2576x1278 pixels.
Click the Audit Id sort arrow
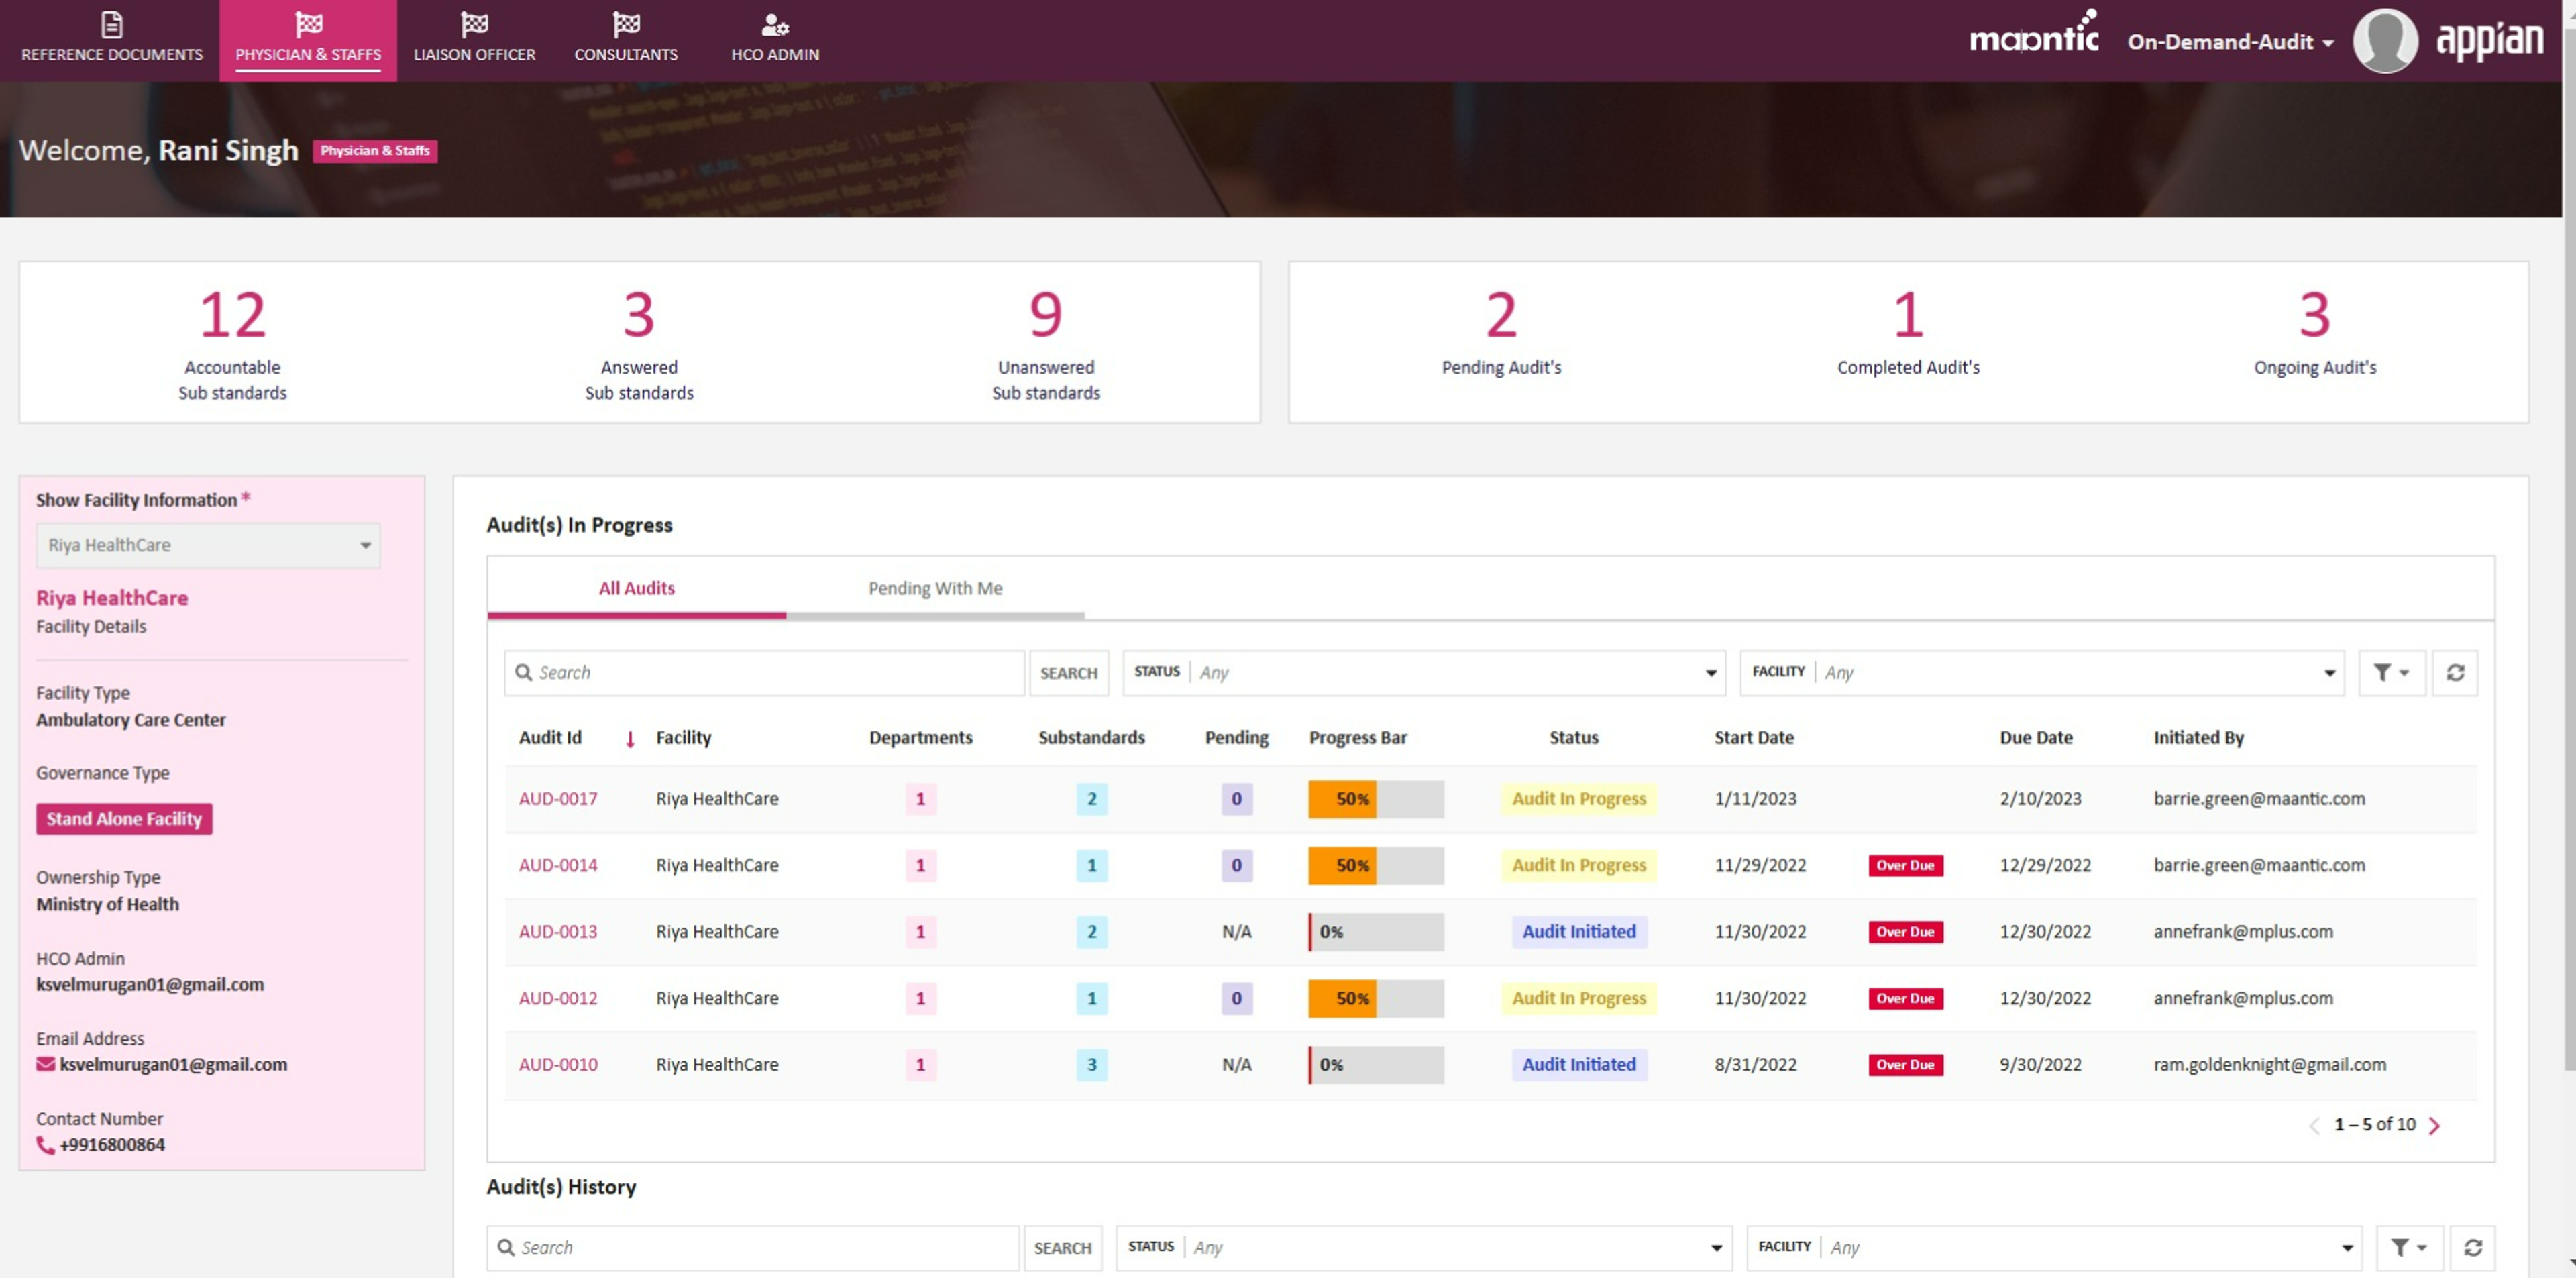point(630,739)
